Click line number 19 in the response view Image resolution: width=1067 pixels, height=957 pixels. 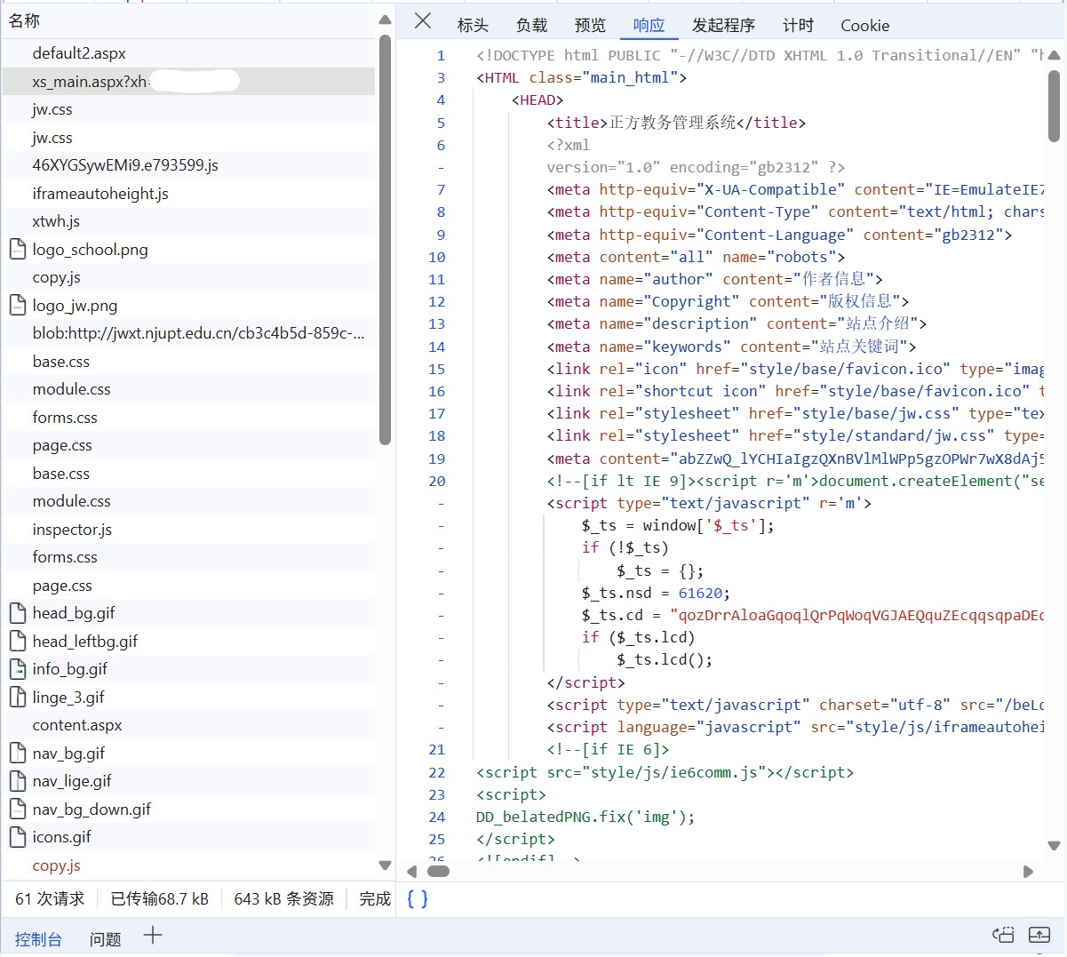tap(436, 458)
